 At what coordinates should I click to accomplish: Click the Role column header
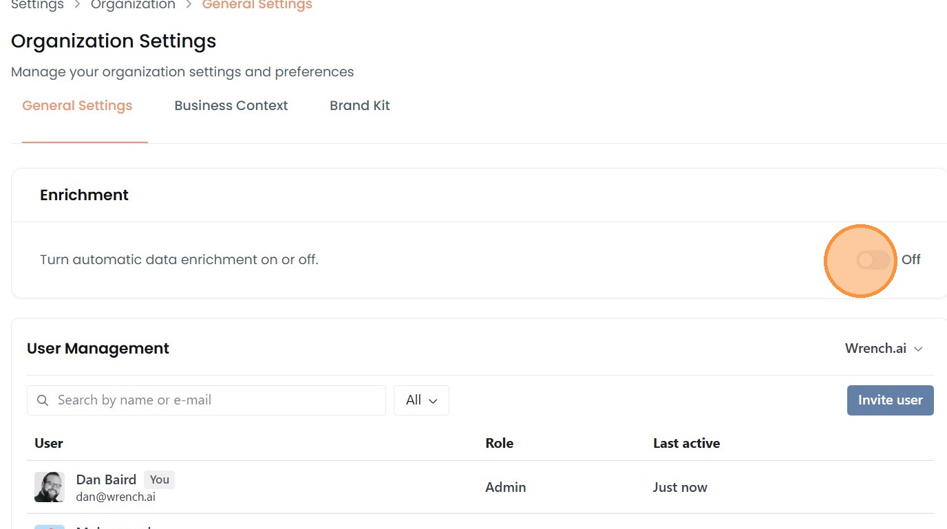pyautogui.click(x=500, y=444)
